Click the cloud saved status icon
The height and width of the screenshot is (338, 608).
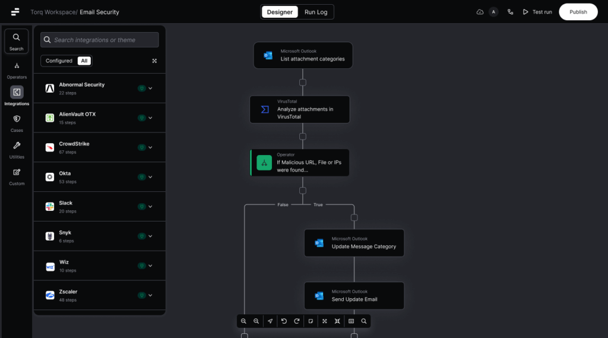[480, 12]
